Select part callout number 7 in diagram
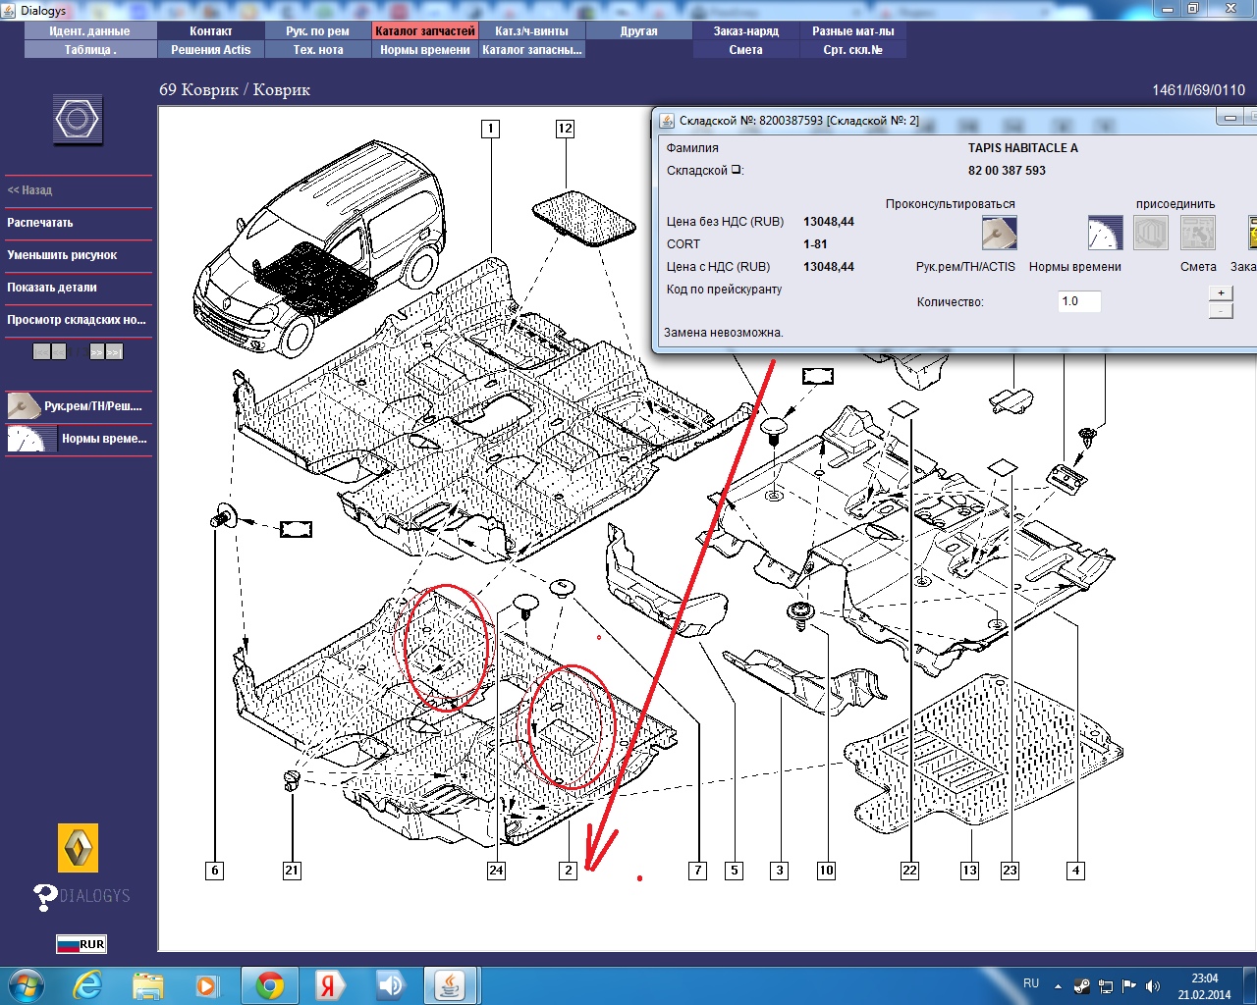The width and height of the screenshot is (1257, 1005). tap(697, 871)
